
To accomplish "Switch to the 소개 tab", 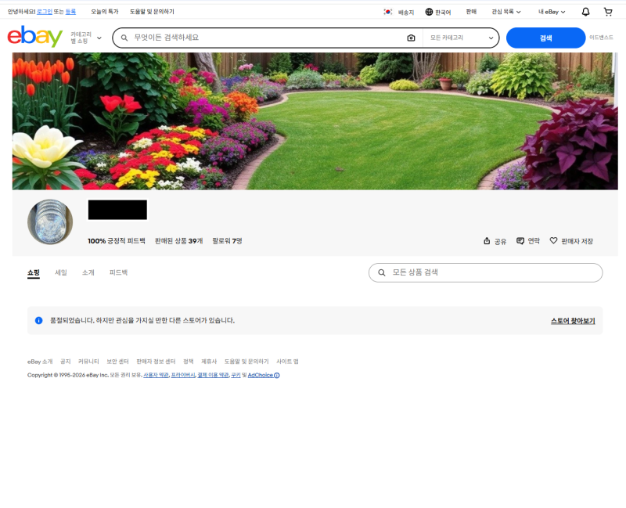I will pos(88,272).
